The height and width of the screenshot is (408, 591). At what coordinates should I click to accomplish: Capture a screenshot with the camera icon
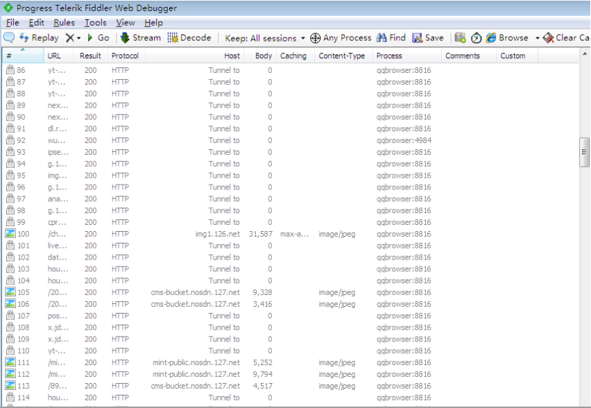[x=459, y=38]
